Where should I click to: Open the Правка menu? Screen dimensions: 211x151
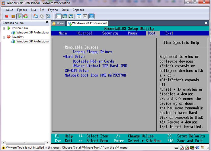[x=22, y=10]
